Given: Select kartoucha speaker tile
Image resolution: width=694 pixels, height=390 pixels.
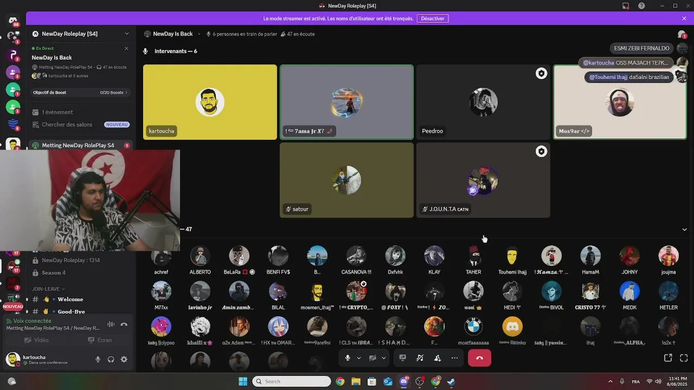Looking at the screenshot, I should (x=210, y=102).
